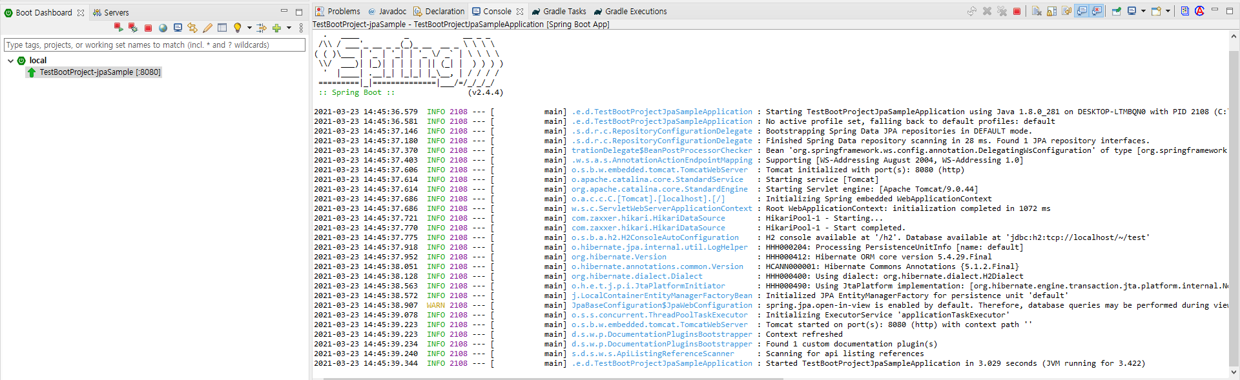Click the lightbulb icon in Boot Dashboard
The width and height of the screenshot is (1240, 380).
(238, 28)
